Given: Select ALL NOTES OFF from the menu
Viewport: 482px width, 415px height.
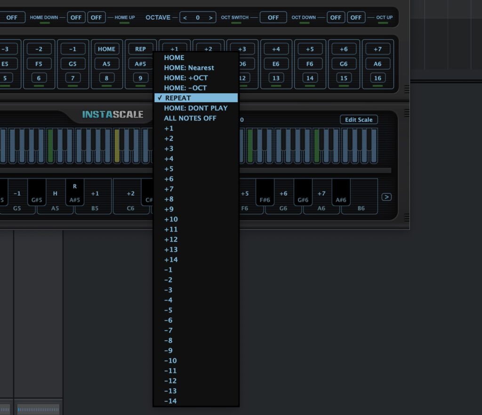Looking at the screenshot, I should pos(190,118).
